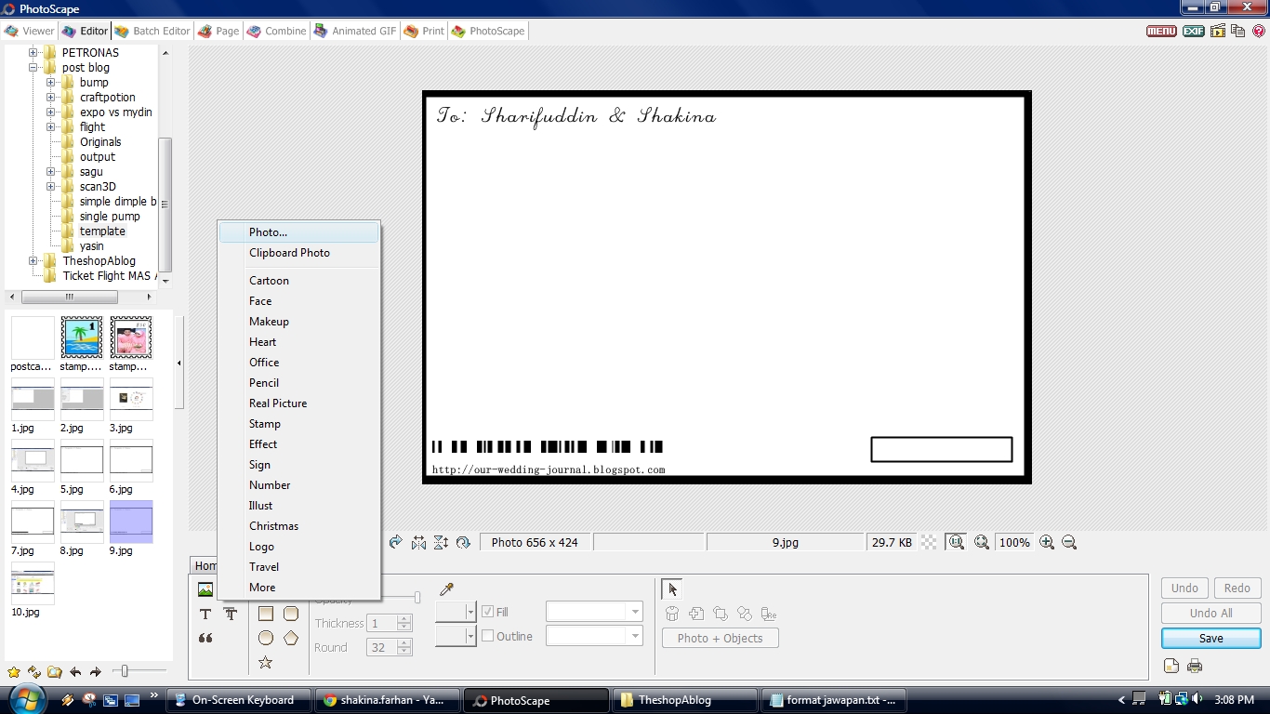Click the Opacity slider handle
Image resolution: width=1270 pixels, height=714 pixels.
(417, 597)
